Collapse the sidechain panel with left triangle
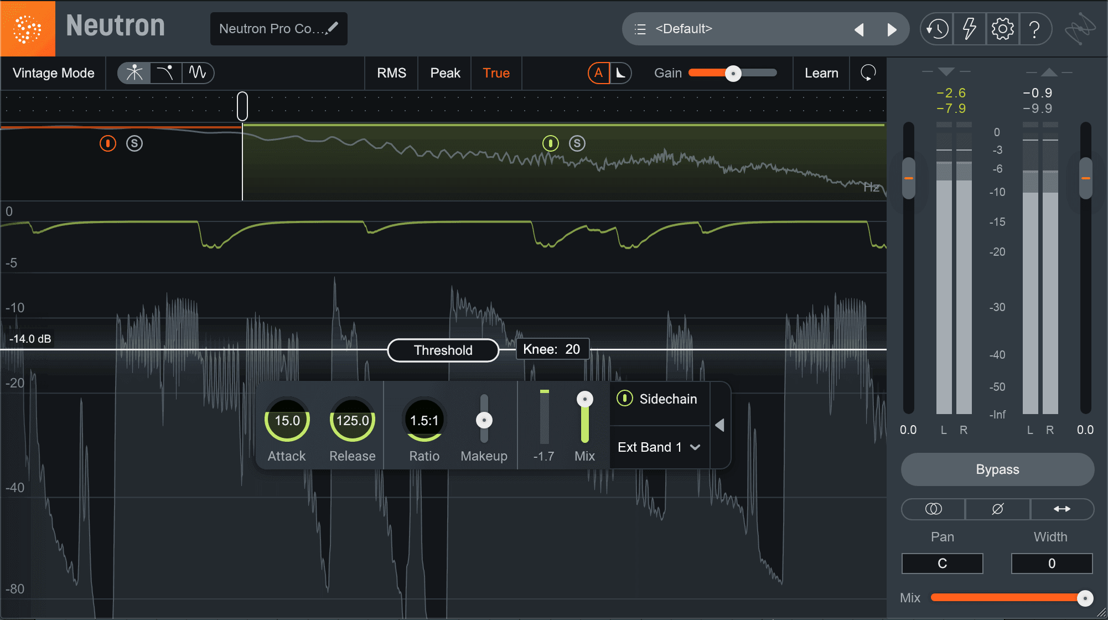Image resolution: width=1108 pixels, height=620 pixels. tap(719, 425)
